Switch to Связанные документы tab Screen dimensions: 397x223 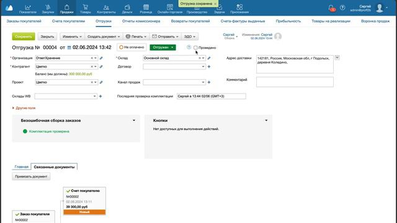(54, 167)
